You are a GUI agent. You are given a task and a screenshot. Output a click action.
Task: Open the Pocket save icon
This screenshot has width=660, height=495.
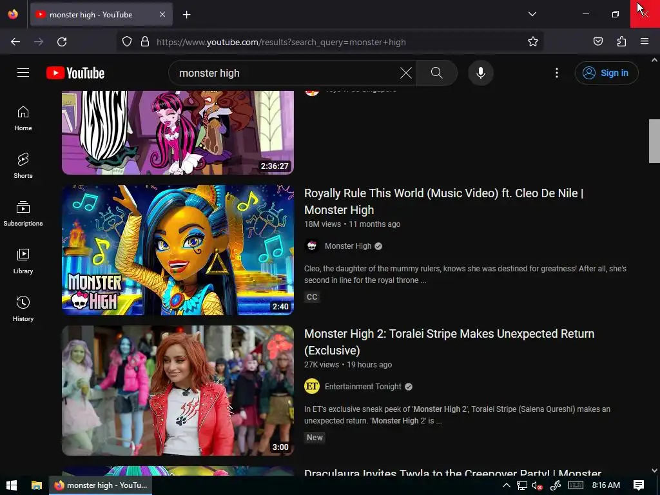click(598, 42)
